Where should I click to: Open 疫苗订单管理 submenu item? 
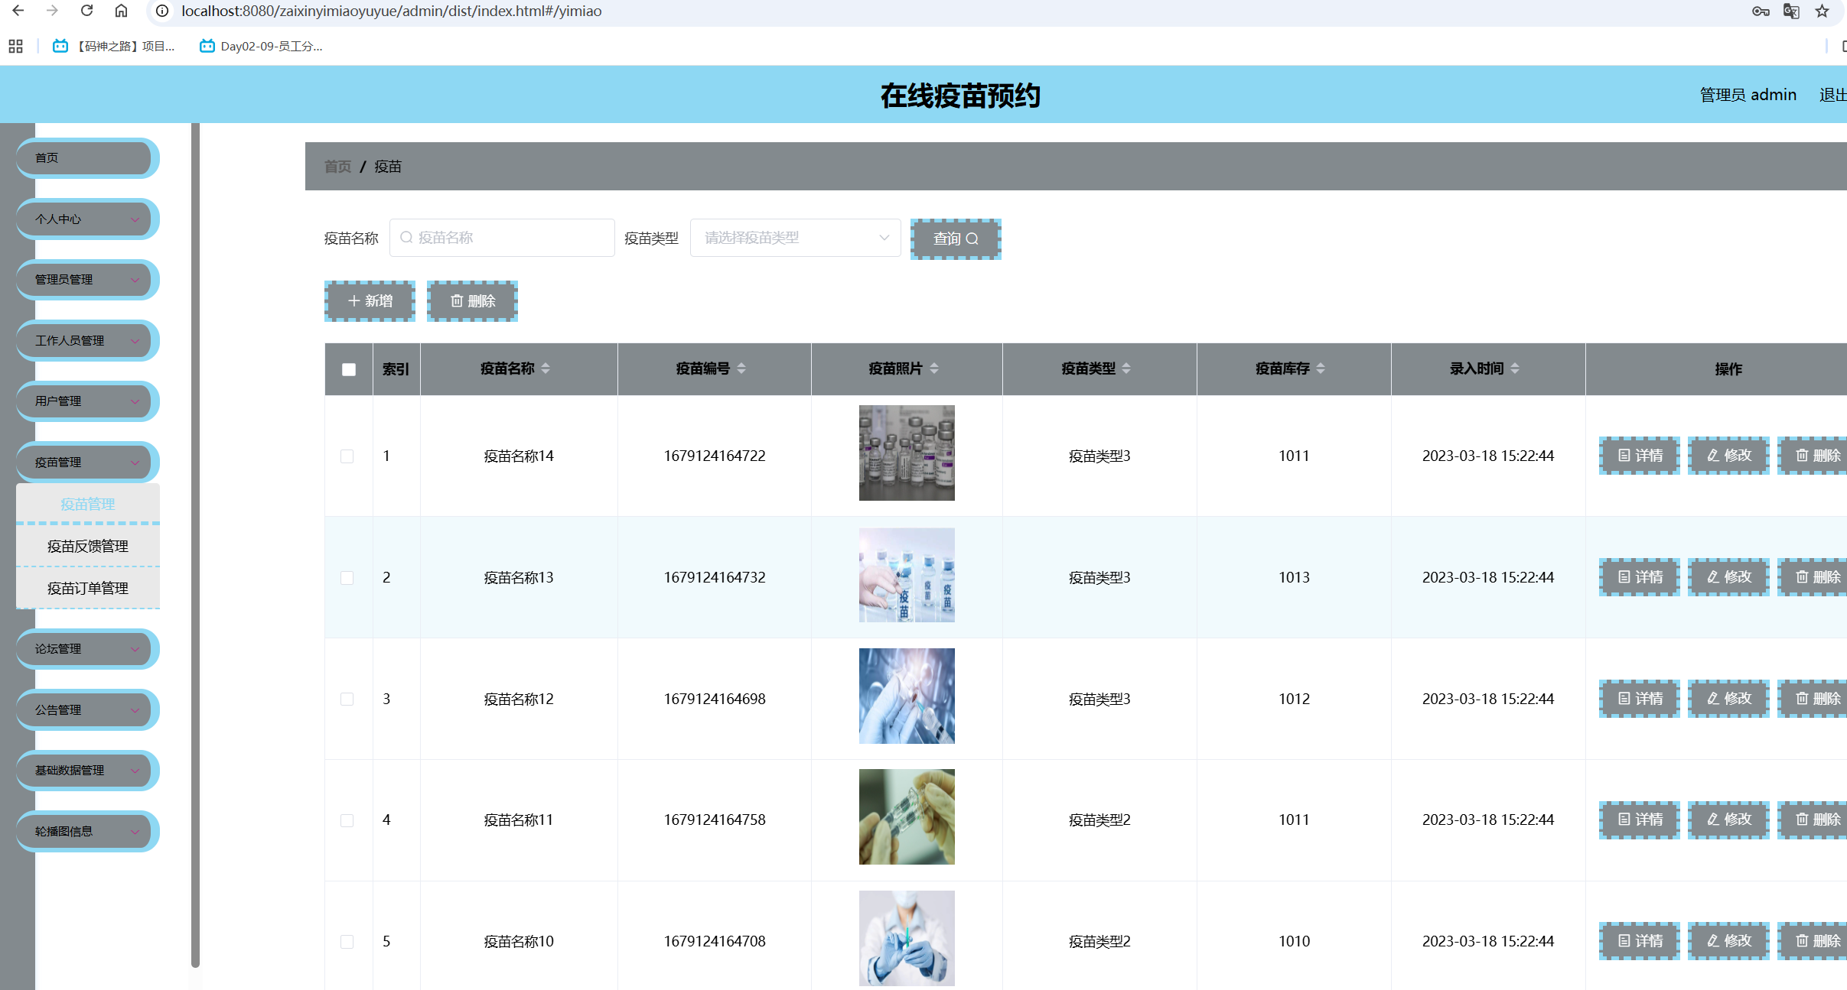coord(87,588)
